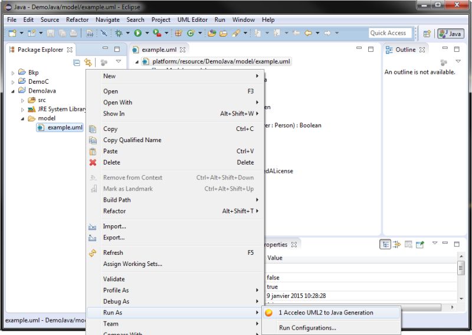This screenshot has height=335, width=472.
Task: Choose Refresh from the context menu
Action: coord(174,252)
